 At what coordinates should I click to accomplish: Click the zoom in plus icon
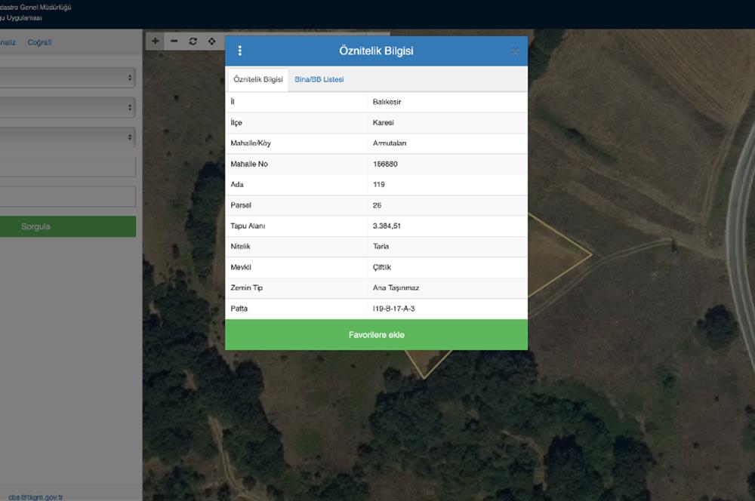coord(156,41)
